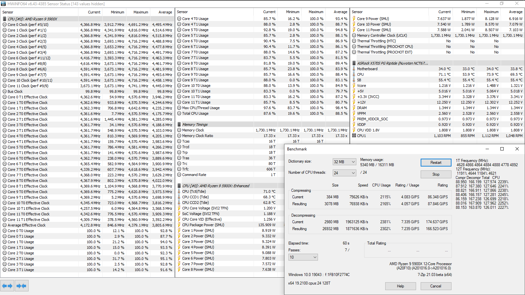Click the chip icon of CPU [#0]: AMD Ryzen 9 5900X header
Viewport: 525px width, 295px height.
tap(5, 19)
